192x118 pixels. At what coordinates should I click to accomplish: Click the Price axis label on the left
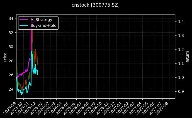pos(5,56)
